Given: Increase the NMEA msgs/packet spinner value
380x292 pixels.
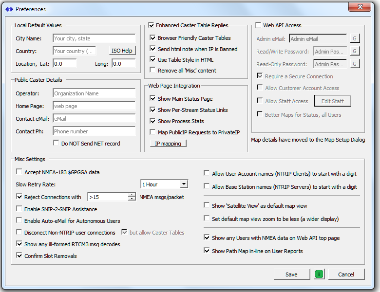Looking at the screenshot, I should pyautogui.click(x=132, y=195).
